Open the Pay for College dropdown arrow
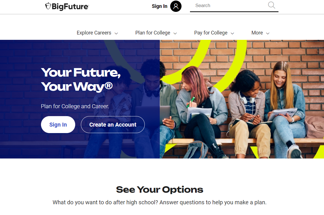The width and height of the screenshot is (324, 215). [x=232, y=33]
